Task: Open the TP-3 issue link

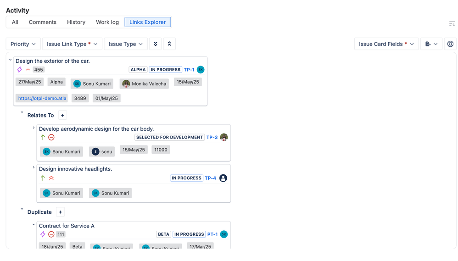Action: pyautogui.click(x=212, y=138)
